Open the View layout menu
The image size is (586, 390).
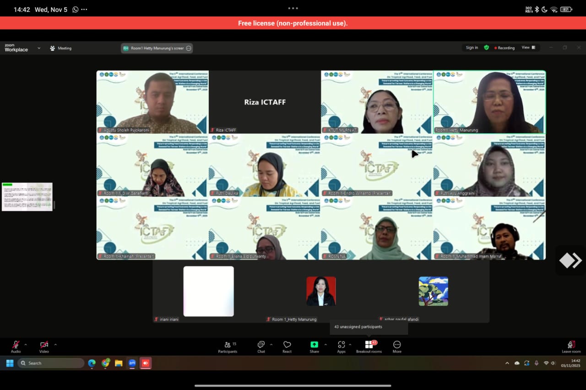click(528, 48)
